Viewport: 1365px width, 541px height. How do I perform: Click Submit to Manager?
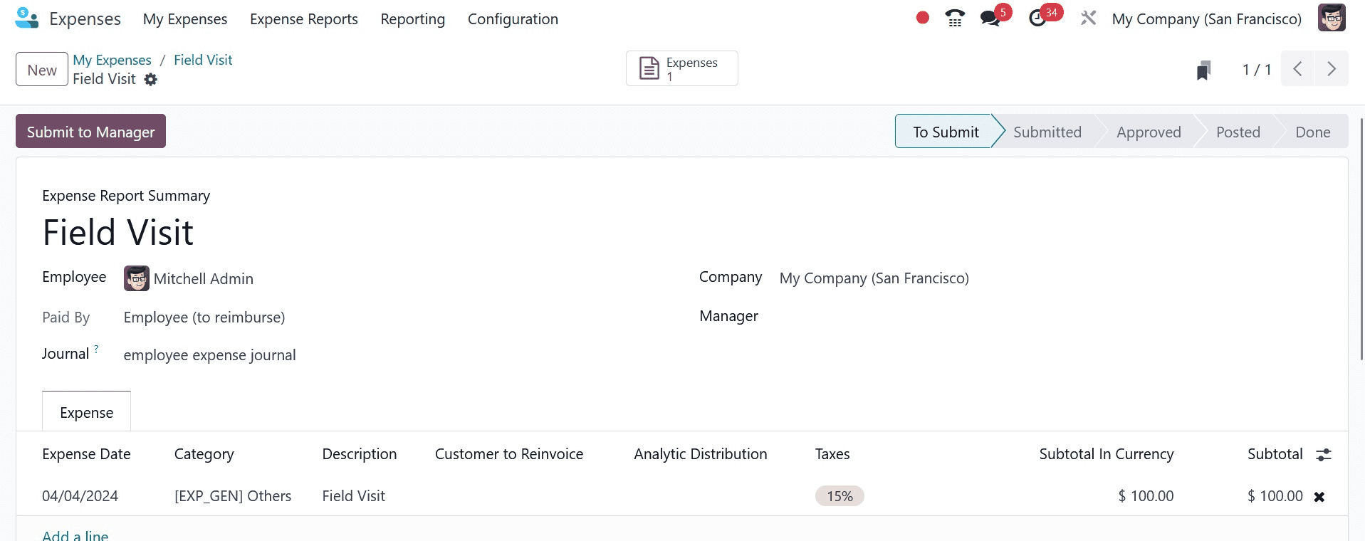coord(90,131)
